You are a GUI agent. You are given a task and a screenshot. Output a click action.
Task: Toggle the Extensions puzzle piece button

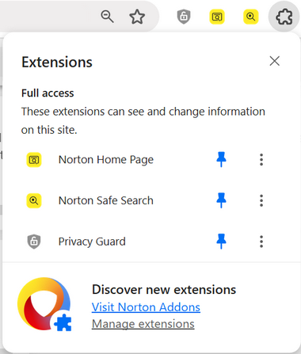284,17
